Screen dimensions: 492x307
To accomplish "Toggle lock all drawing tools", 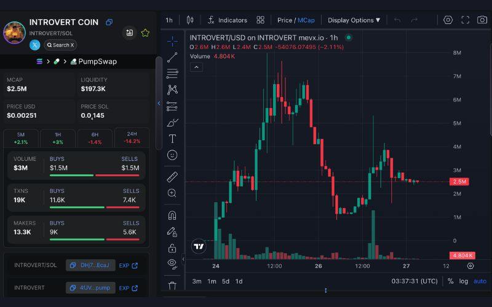I will [172, 249].
